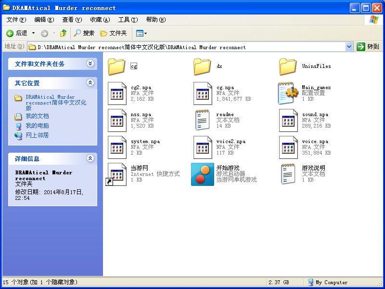Select the dx folder icon

tap(202, 66)
